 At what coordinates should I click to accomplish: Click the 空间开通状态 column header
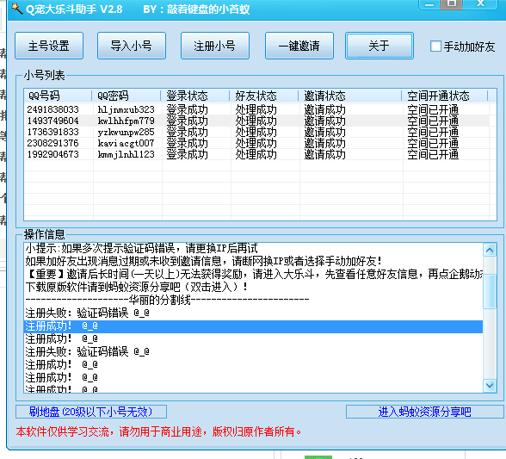click(445, 96)
